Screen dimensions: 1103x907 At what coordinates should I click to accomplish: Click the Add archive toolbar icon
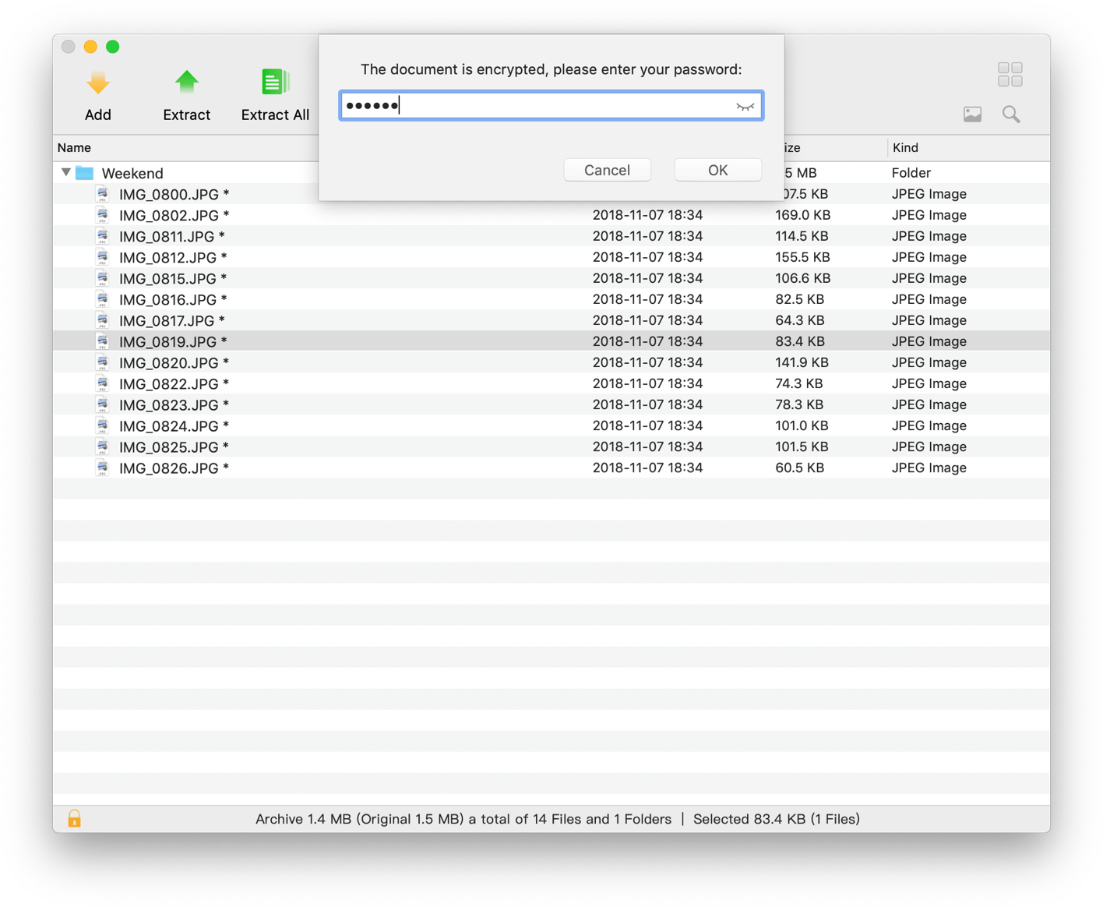tap(97, 83)
